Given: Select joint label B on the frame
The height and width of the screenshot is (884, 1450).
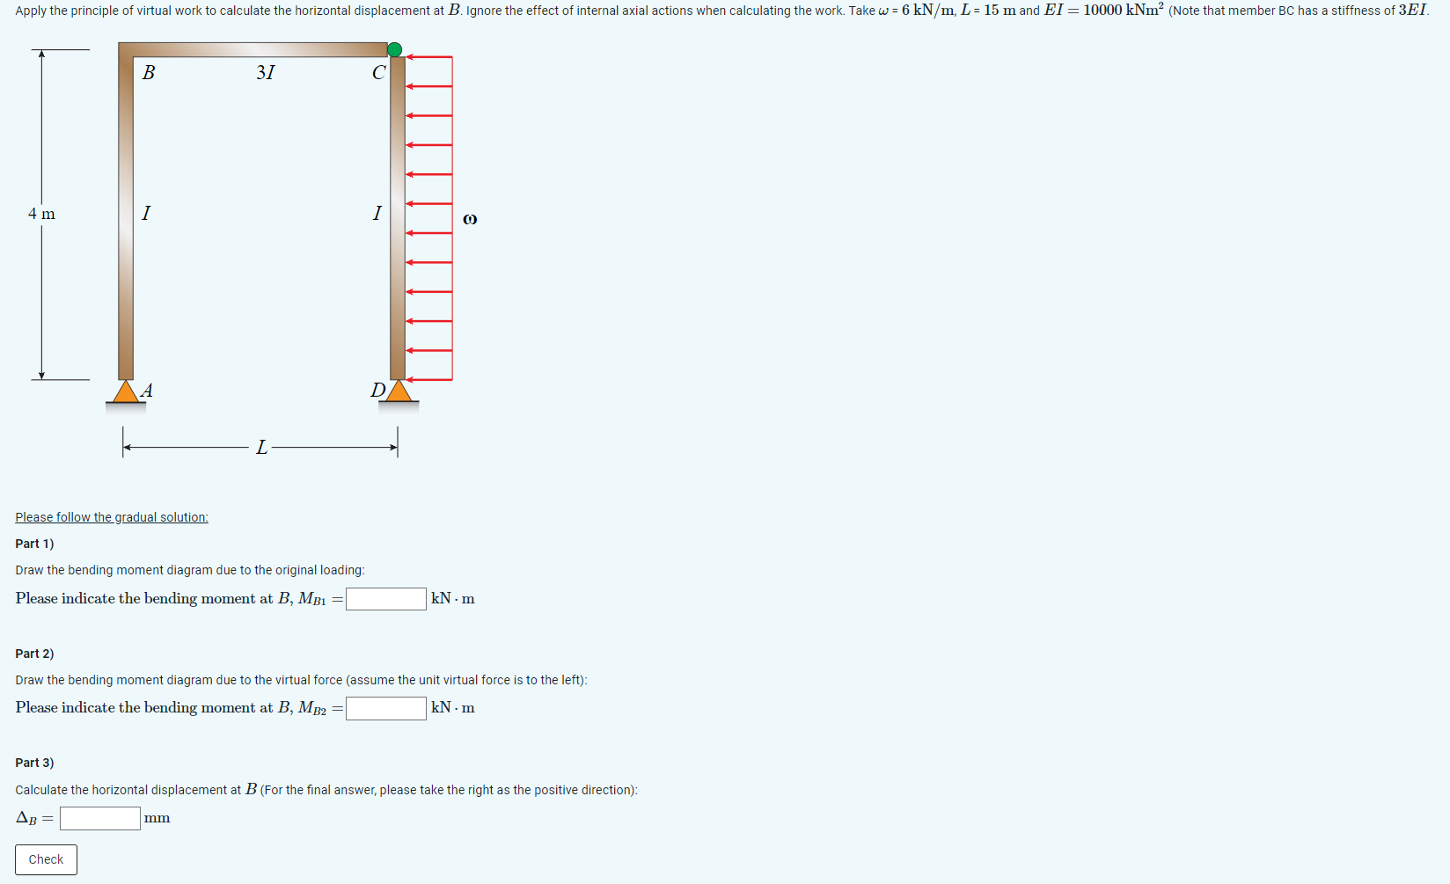Looking at the screenshot, I should [148, 73].
